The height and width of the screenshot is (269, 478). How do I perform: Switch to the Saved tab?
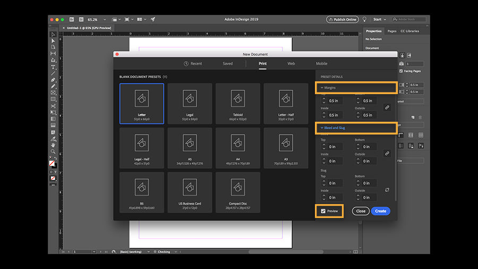[x=227, y=64]
